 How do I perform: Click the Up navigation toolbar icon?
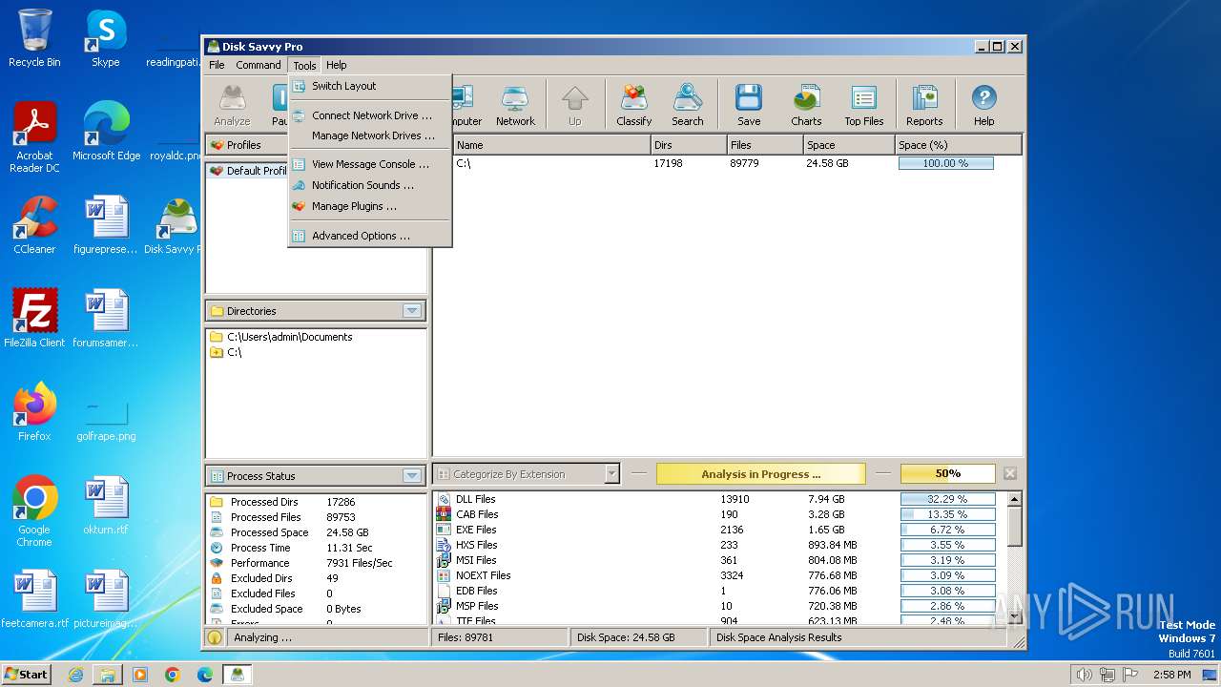pyautogui.click(x=574, y=105)
